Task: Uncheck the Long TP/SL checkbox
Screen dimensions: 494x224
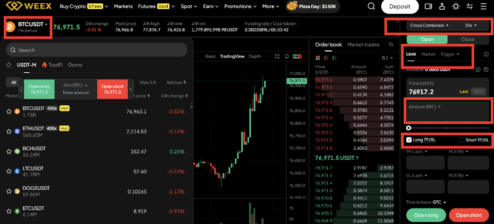Action: coord(409,140)
